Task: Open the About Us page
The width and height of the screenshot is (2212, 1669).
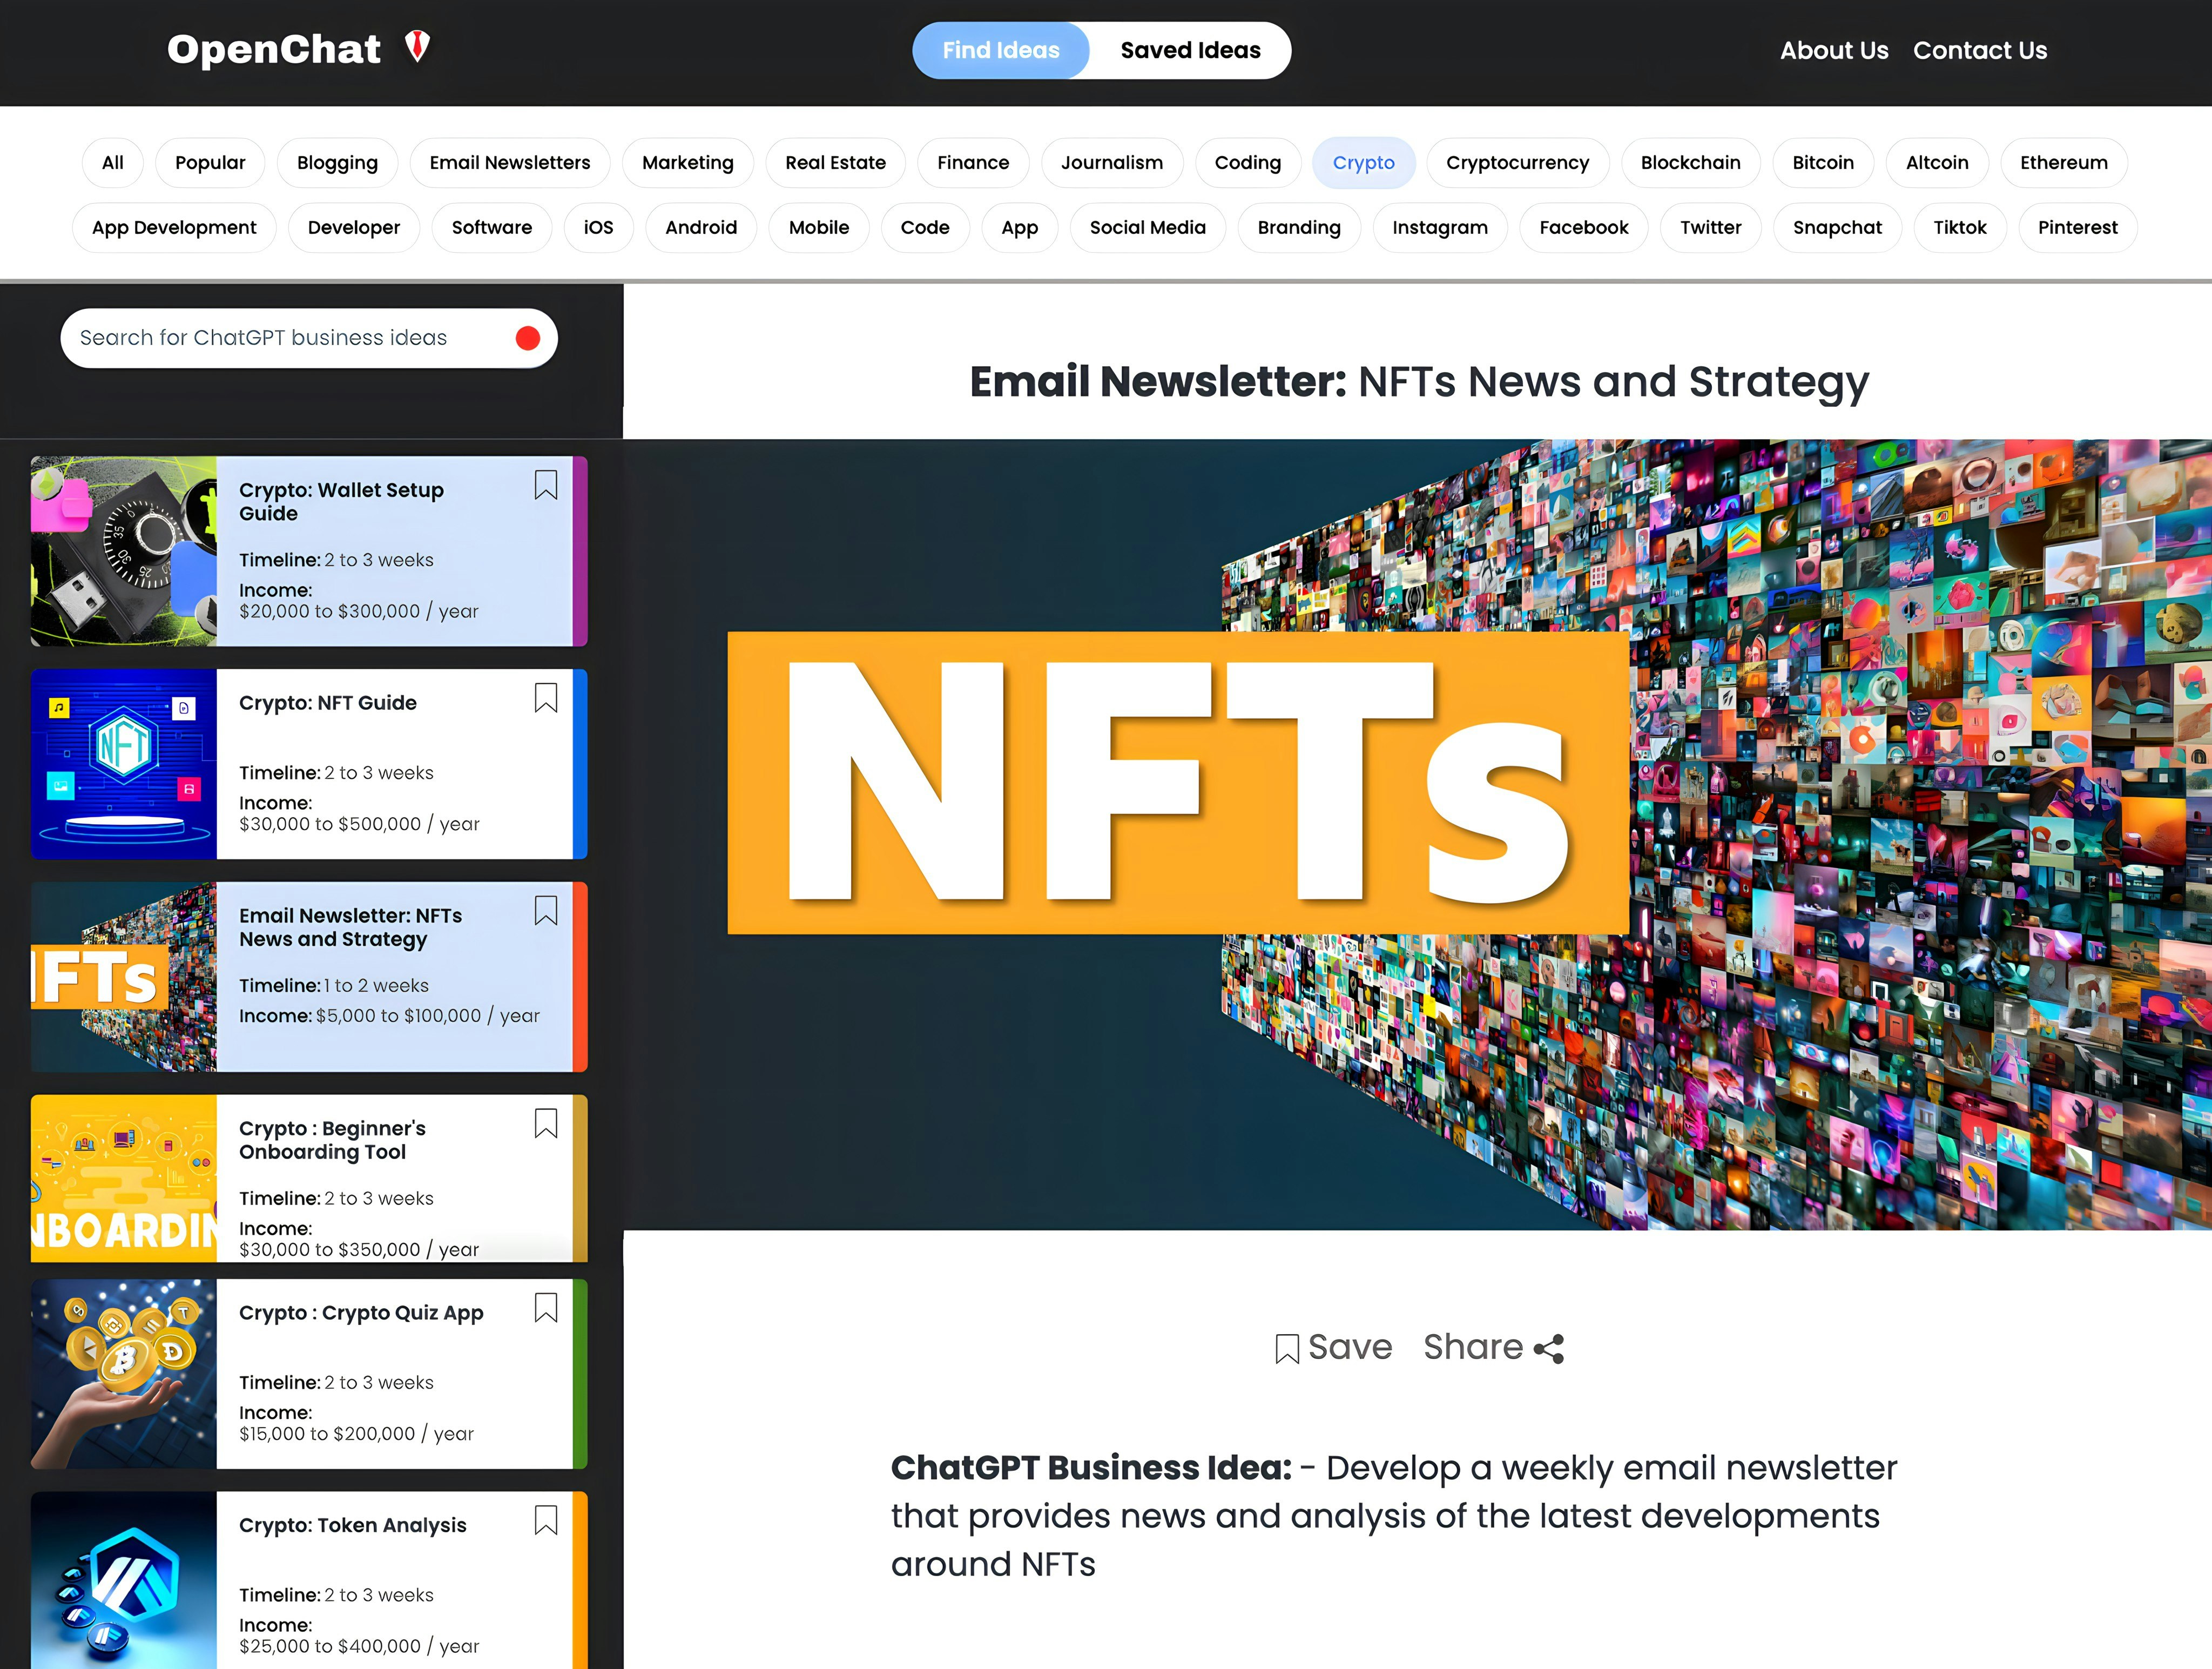Action: point(1833,50)
